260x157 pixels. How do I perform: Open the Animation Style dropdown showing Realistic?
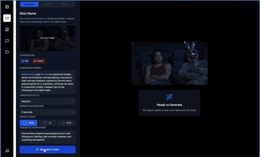(47, 101)
